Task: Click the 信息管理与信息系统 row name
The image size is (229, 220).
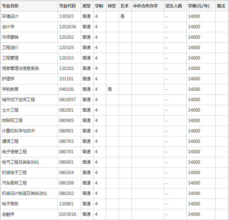Action: 20,68
